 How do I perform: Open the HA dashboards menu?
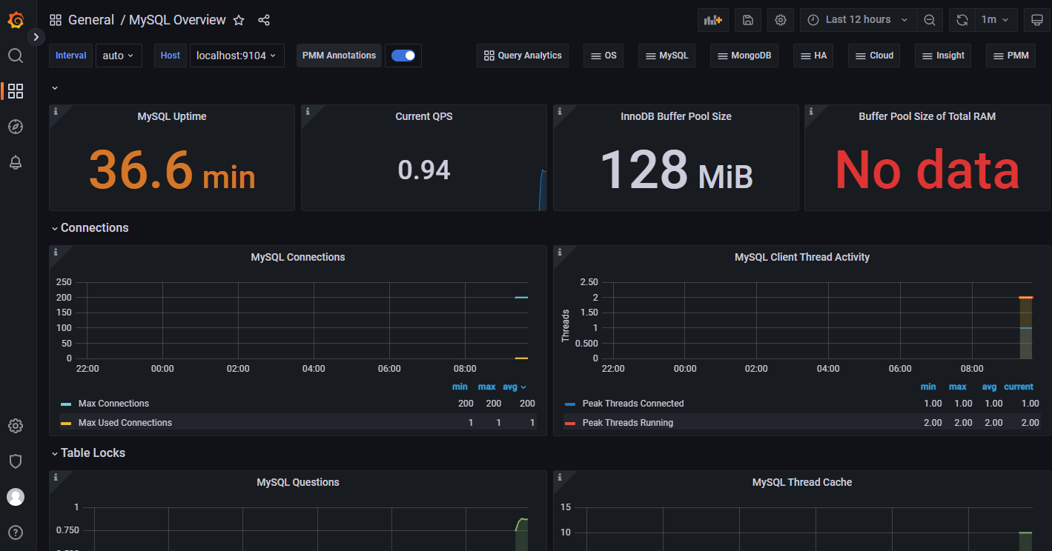813,56
